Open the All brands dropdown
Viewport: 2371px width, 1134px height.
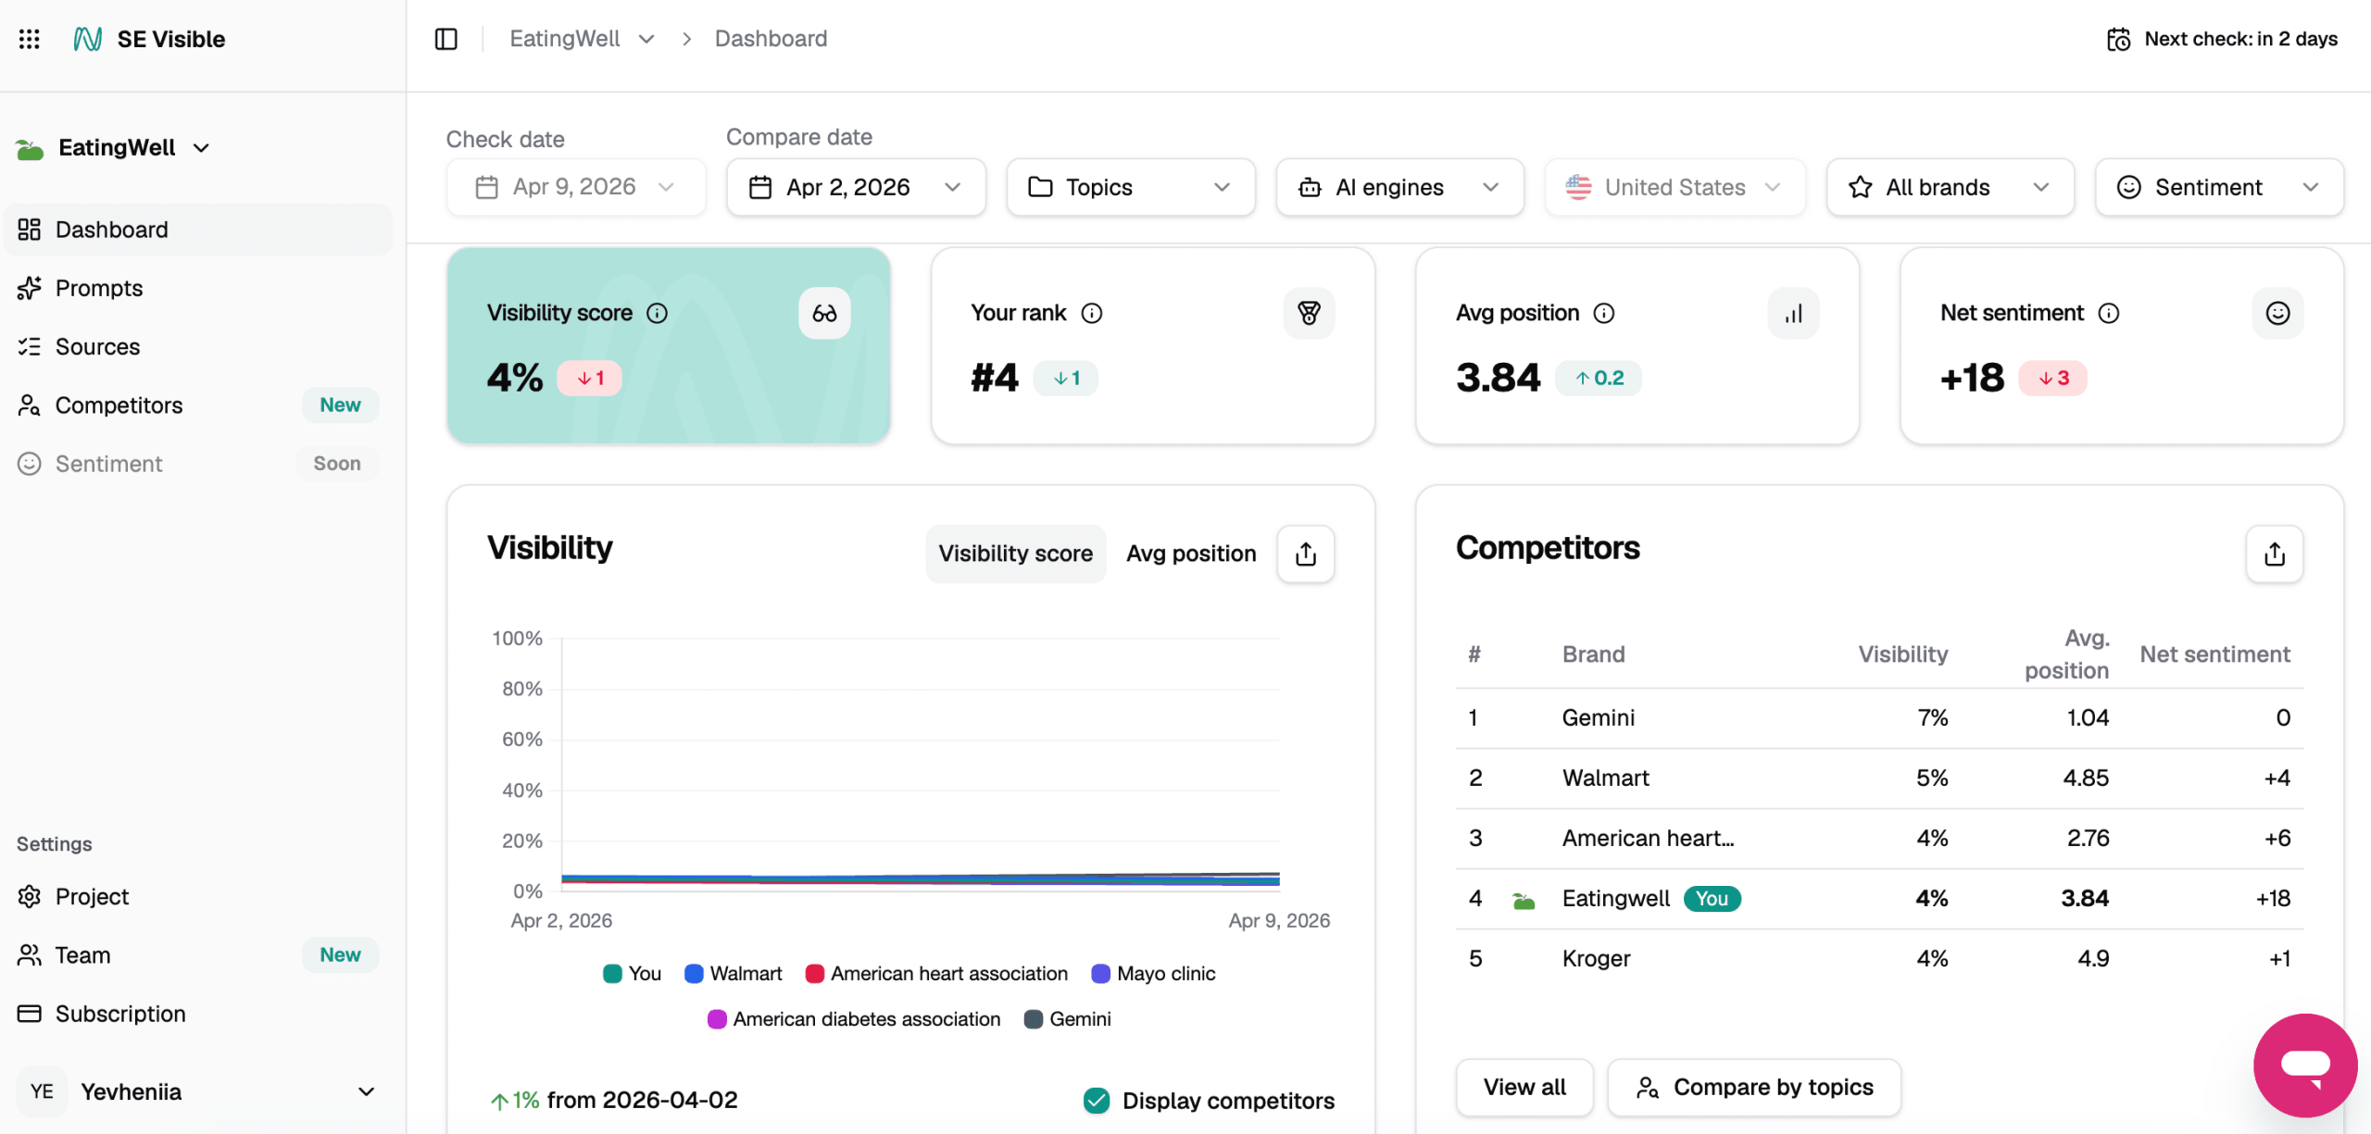coord(1949,187)
